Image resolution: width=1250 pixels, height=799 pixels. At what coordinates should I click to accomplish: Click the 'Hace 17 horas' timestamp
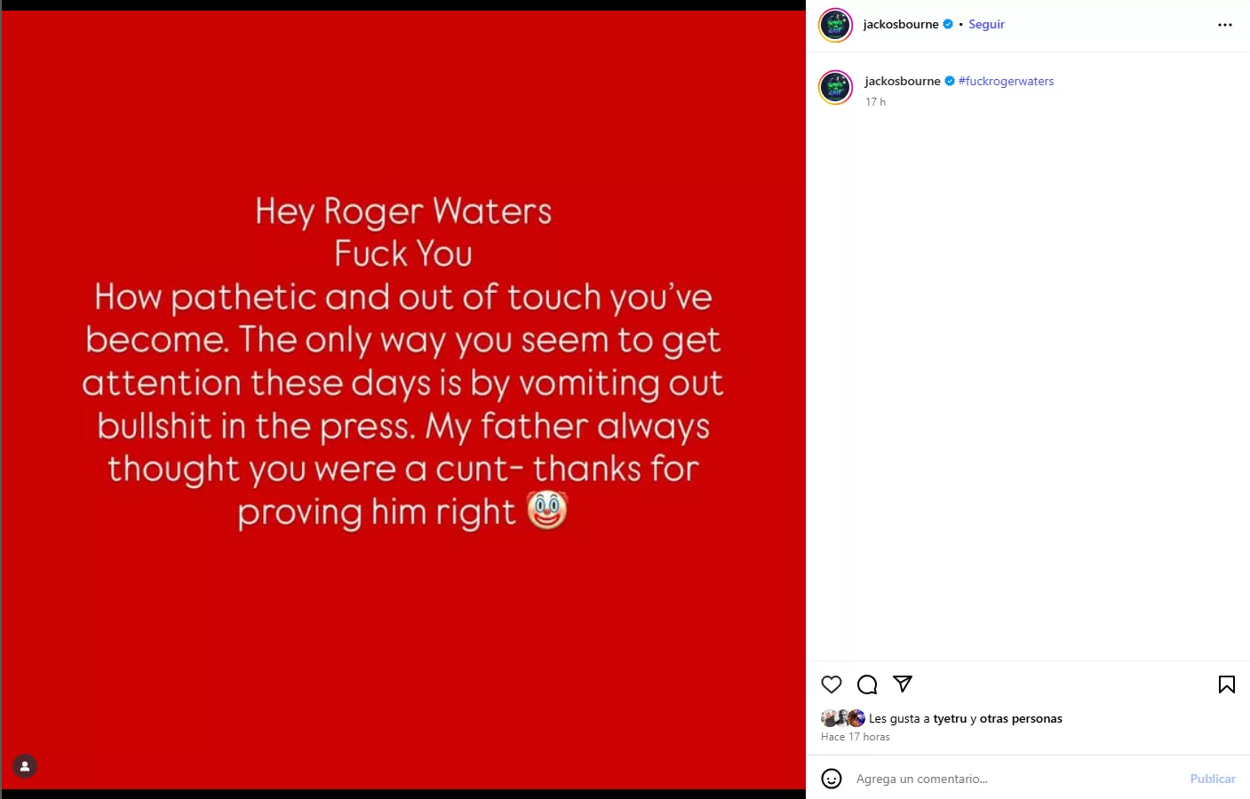[856, 737]
